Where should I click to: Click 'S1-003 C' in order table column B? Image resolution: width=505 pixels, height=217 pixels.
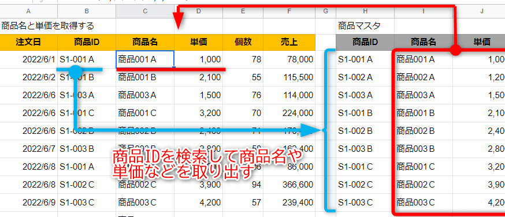tap(87, 203)
